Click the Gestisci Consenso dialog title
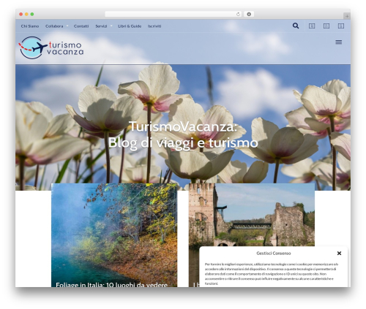Screen dimensions: 366x309 coord(274,253)
